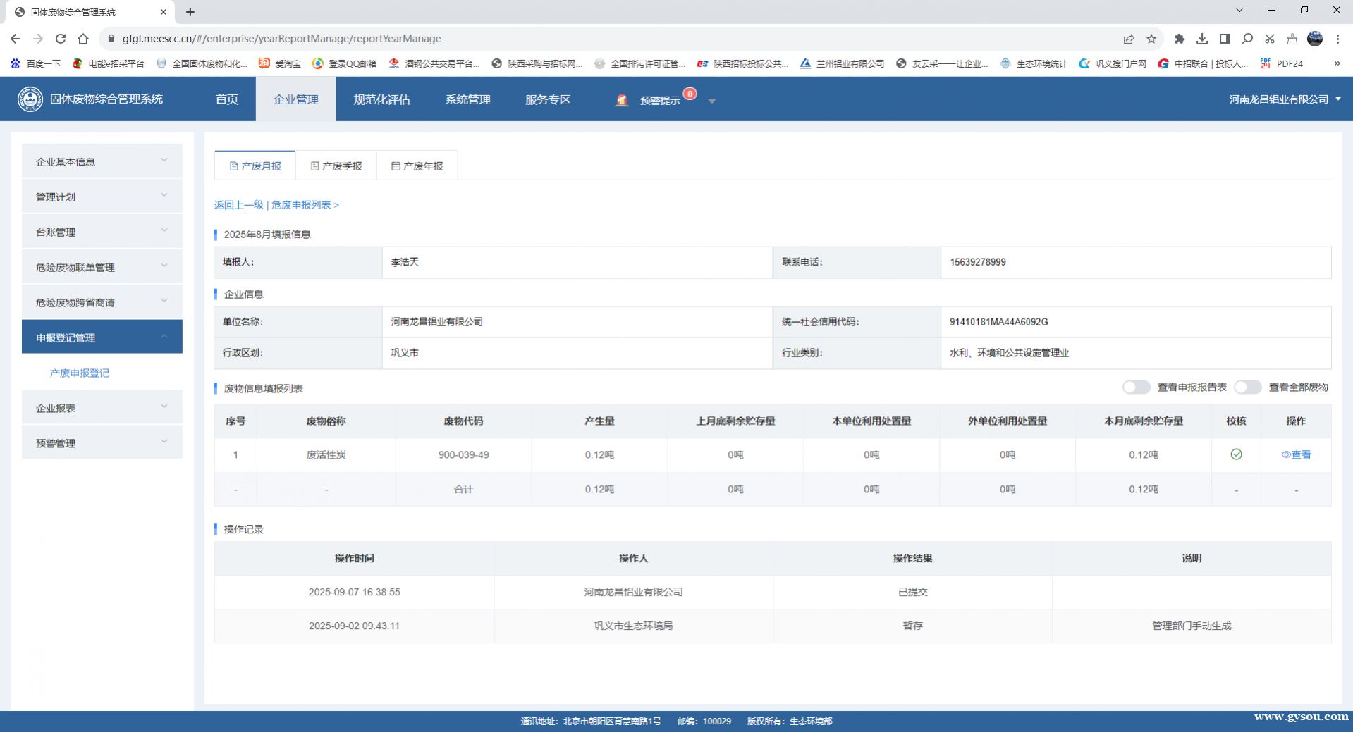
Task: Open the 河南龙昌铝业有限公司 account dropdown
Action: (1284, 99)
